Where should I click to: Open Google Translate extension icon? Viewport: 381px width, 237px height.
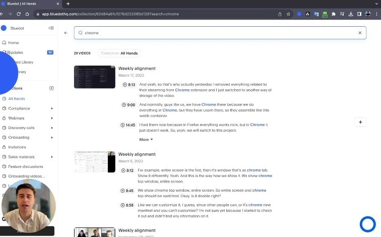pos(316,14)
